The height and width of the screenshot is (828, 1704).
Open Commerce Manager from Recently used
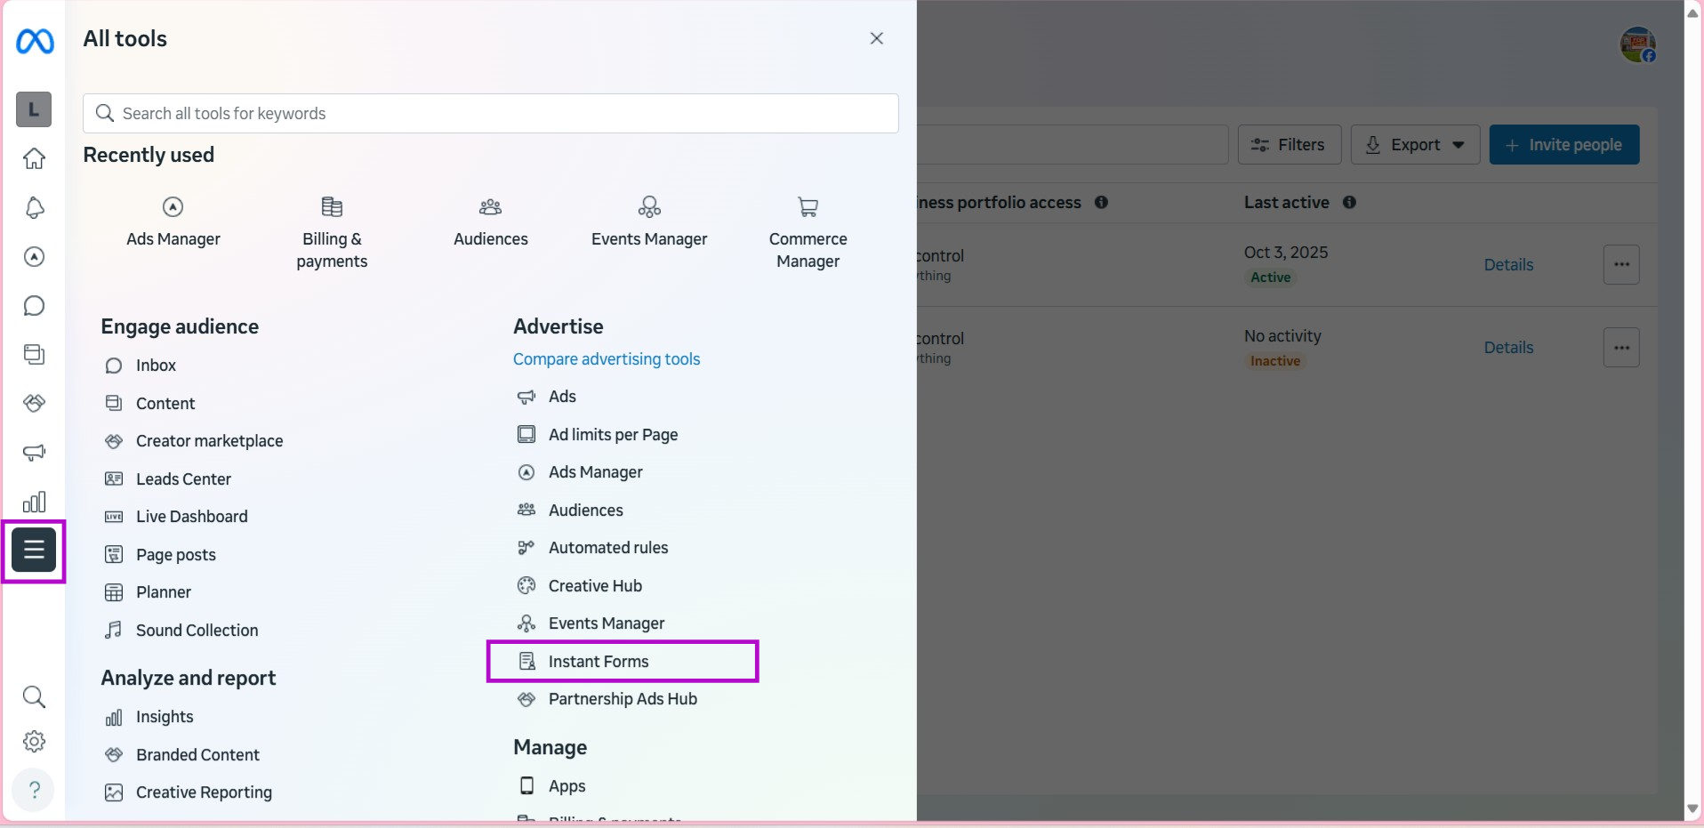808,233
